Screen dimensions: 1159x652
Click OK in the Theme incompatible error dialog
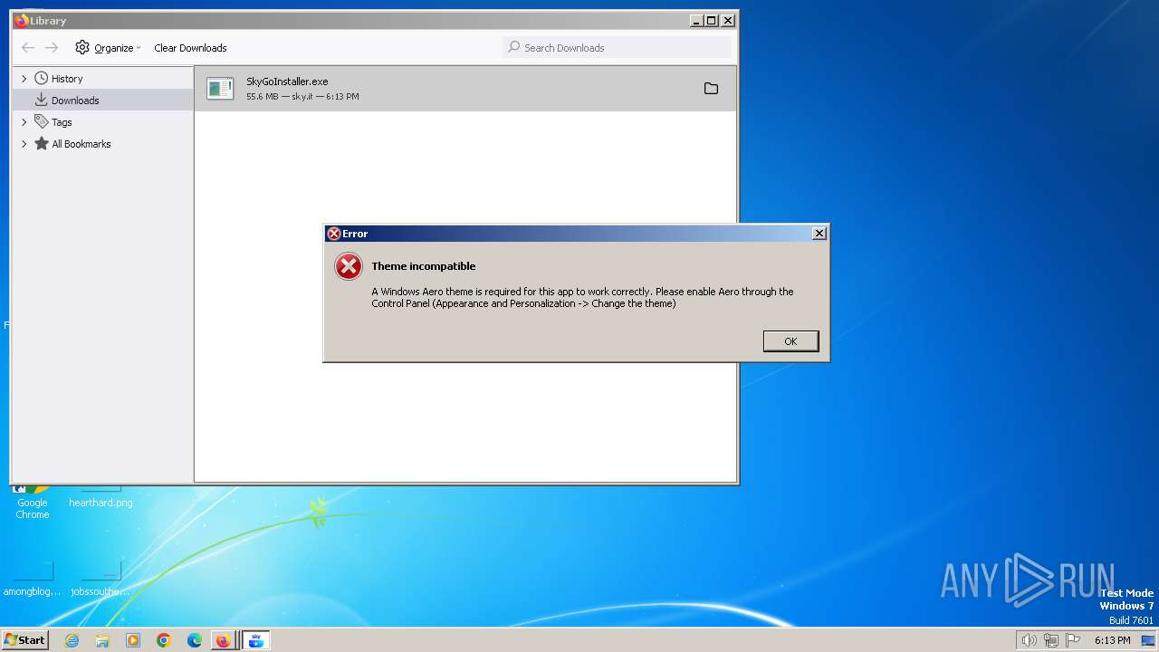790,341
